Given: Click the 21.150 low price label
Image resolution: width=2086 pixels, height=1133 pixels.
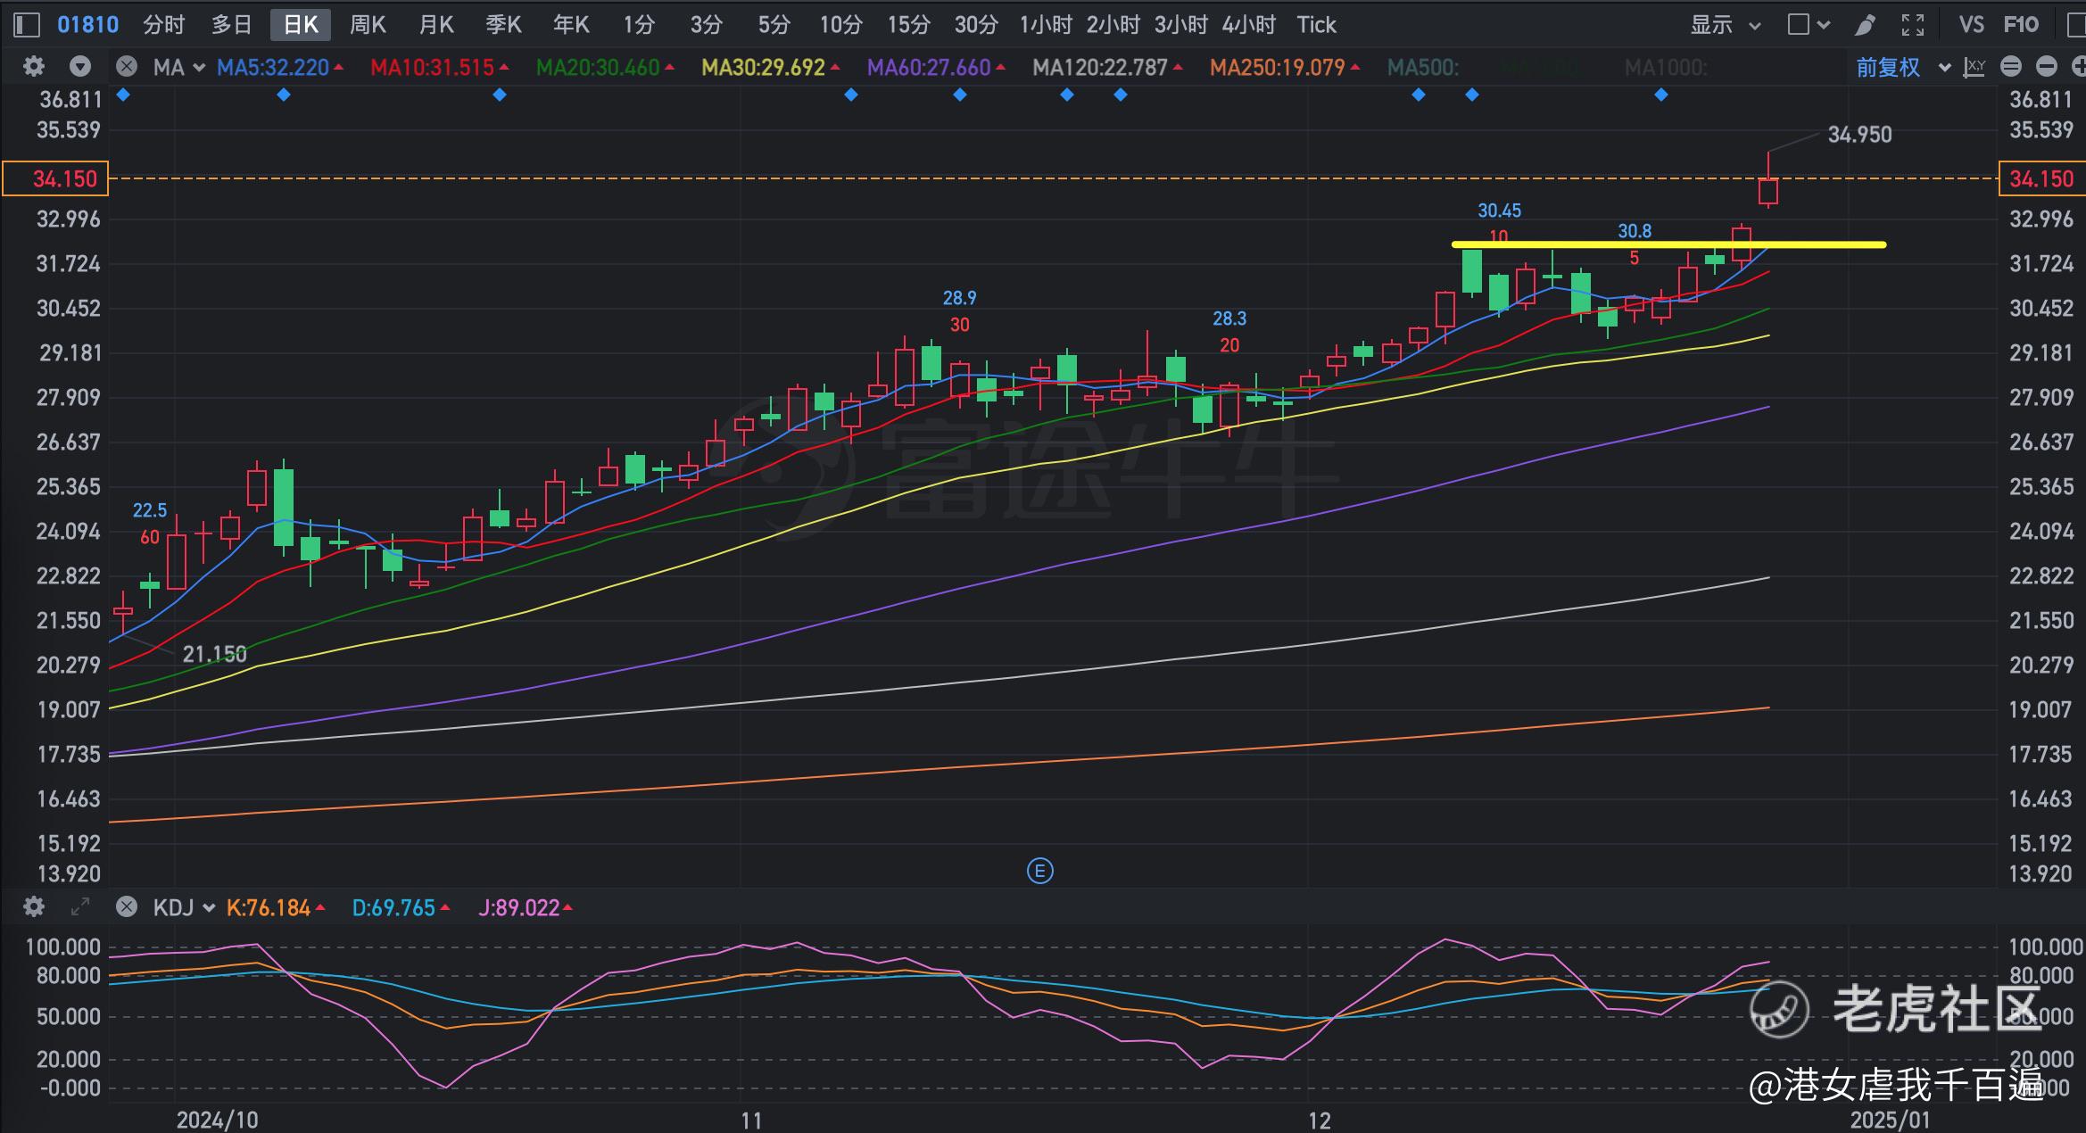Looking at the screenshot, I should click(214, 655).
